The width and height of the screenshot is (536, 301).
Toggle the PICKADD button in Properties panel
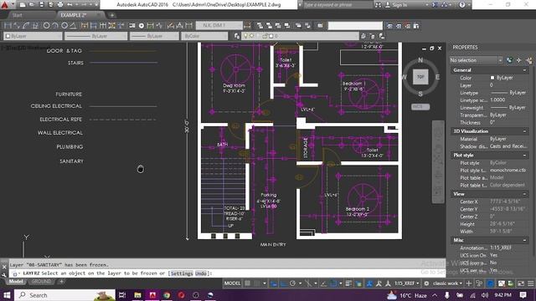[x=510, y=60]
